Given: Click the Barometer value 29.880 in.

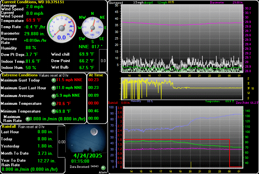Looking at the screenshot, I should coord(35,34).
